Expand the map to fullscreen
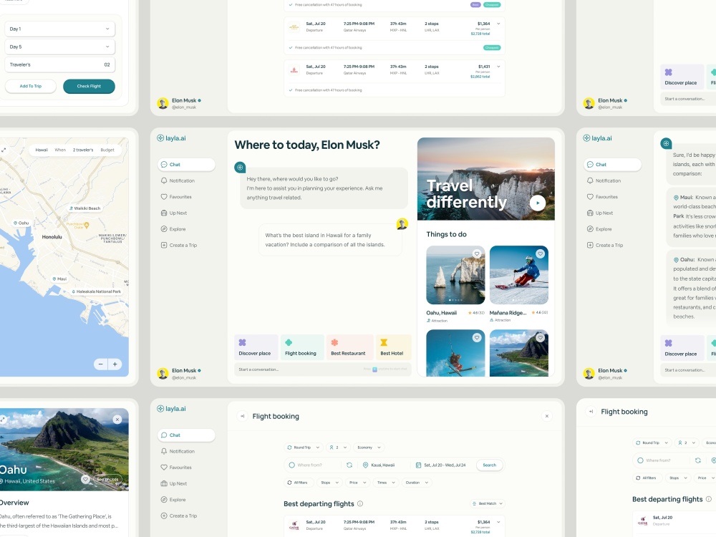 (4, 150)
